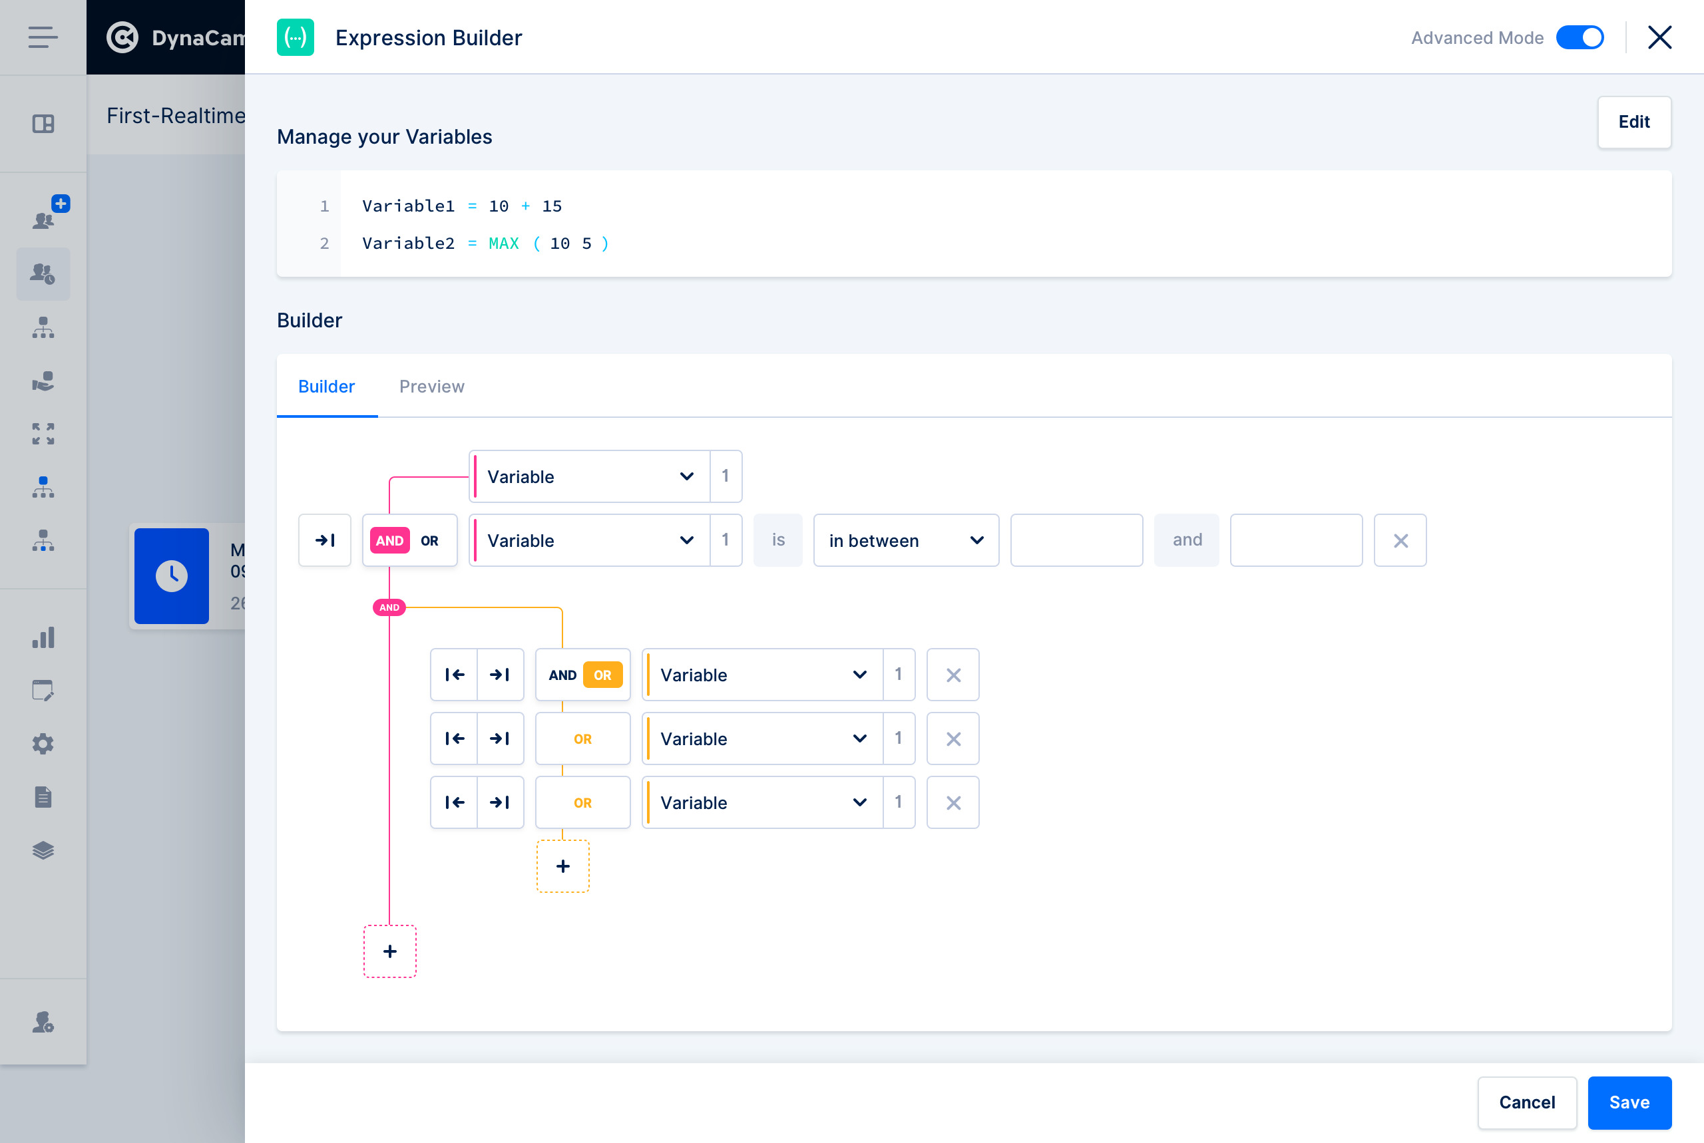1704x1143 pixels.
Task: Select AND in the orange nested toggle
Action: pos(562,675)
